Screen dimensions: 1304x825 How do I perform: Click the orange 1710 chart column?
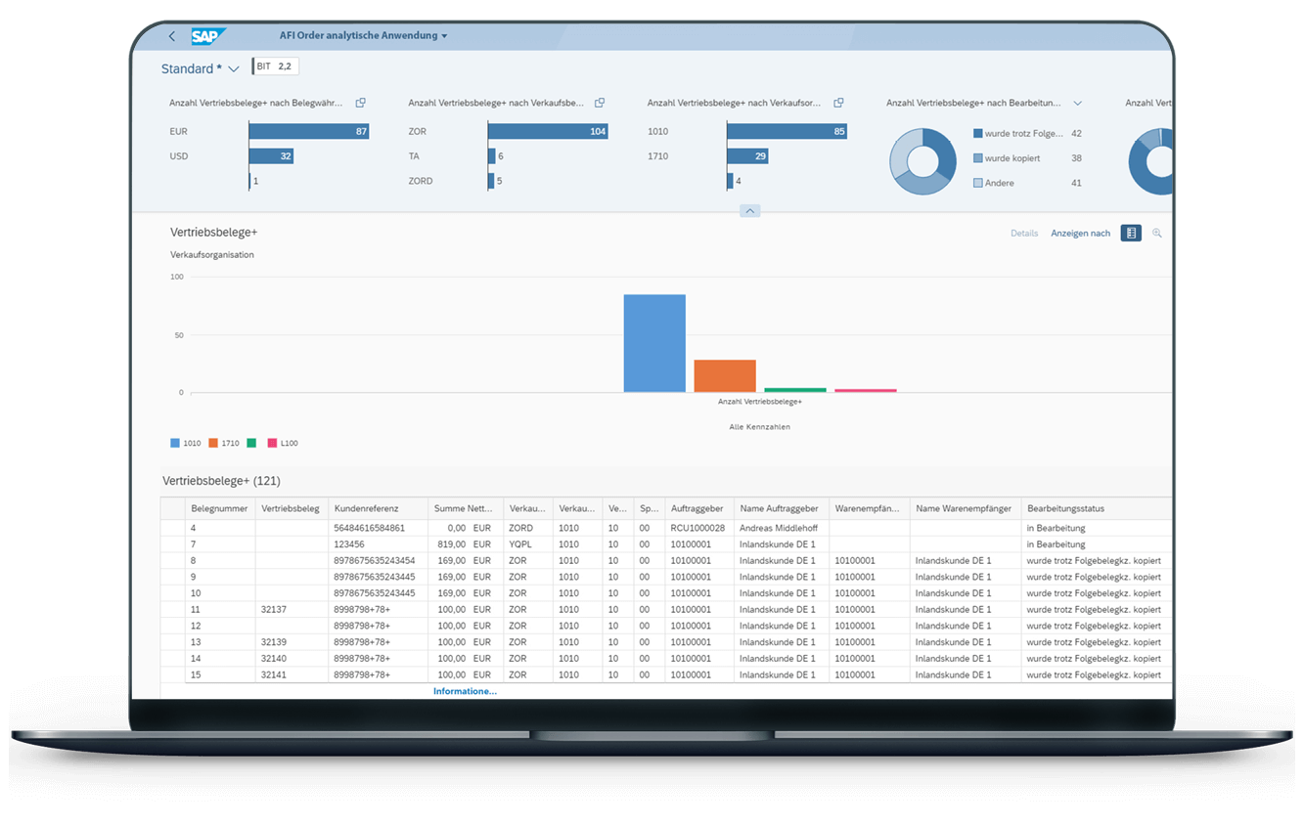725,376
